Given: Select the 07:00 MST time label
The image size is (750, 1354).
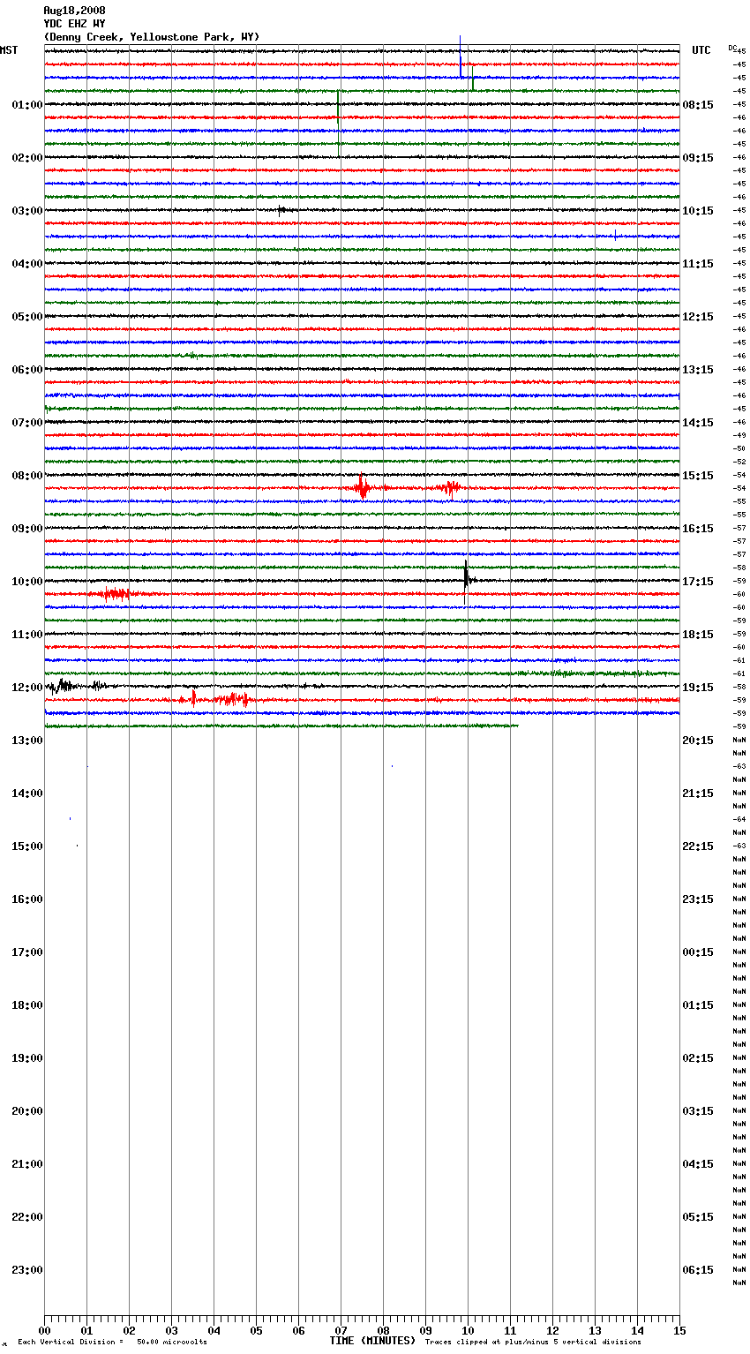Looking at the screenshot, I should click(27, 423).
